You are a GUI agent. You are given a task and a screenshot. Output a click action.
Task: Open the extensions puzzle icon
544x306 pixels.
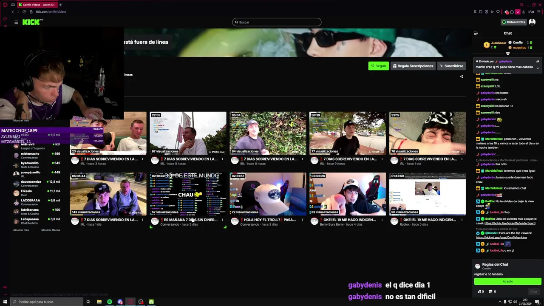click(x=512, y=11)
